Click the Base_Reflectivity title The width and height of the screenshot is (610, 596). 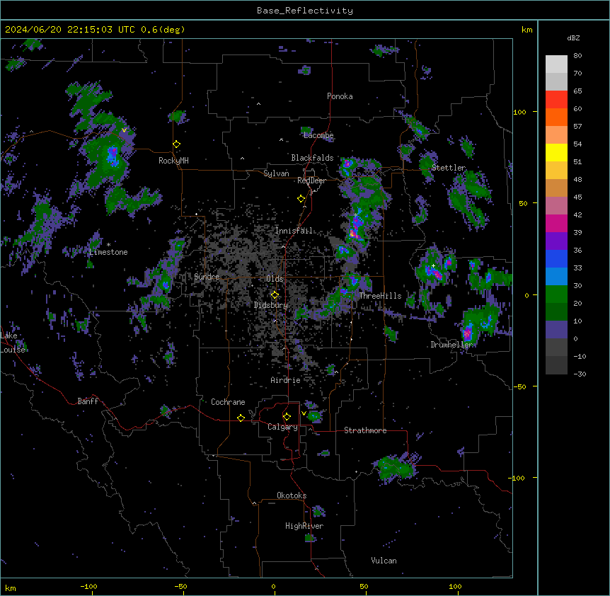pos(305,11)
